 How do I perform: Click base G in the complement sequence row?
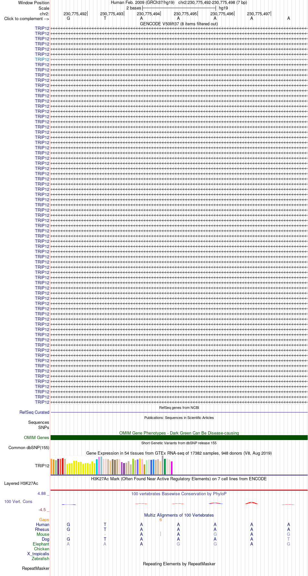pyautogui.click(x=68, y=18)
